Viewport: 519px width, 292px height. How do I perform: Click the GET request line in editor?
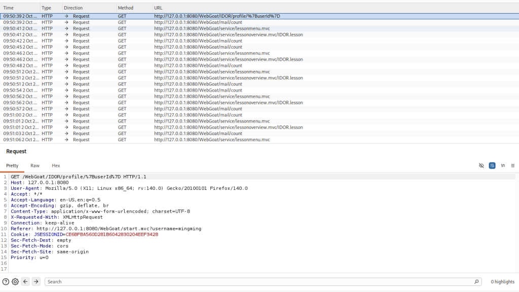pos(79,177)
